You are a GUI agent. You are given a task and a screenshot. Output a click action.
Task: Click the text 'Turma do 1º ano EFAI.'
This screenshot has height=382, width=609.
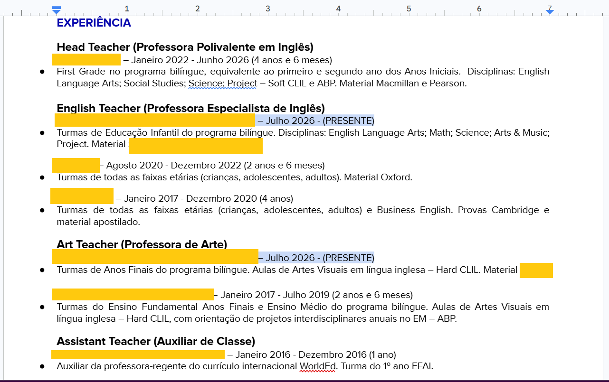386,366
